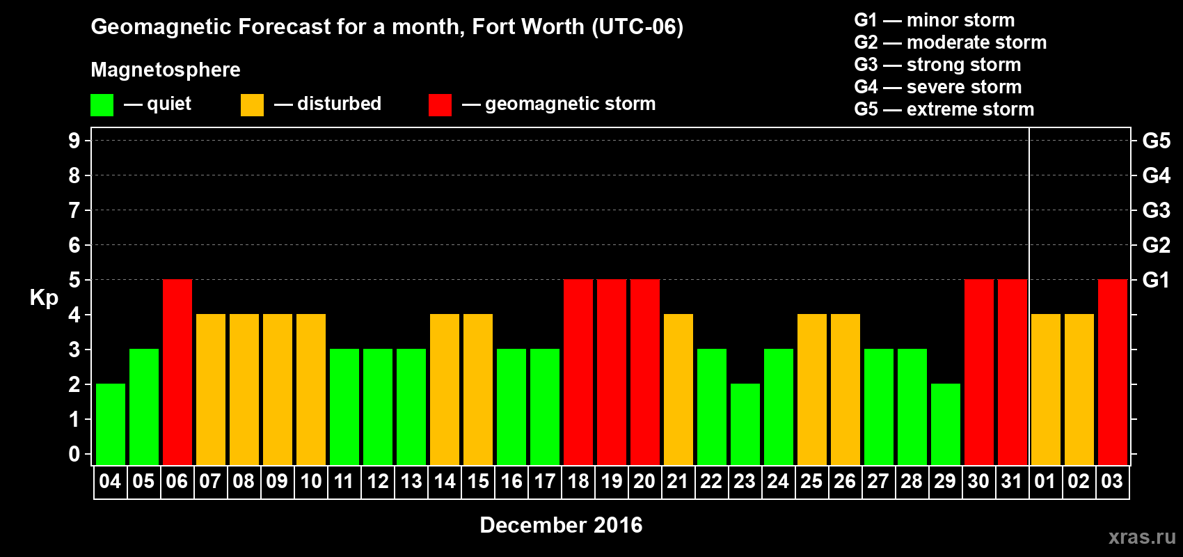The width and height of the screenshot is (1183, 557).
Task: Click the 'December 2016' axis title
Action: pos(561,525)
